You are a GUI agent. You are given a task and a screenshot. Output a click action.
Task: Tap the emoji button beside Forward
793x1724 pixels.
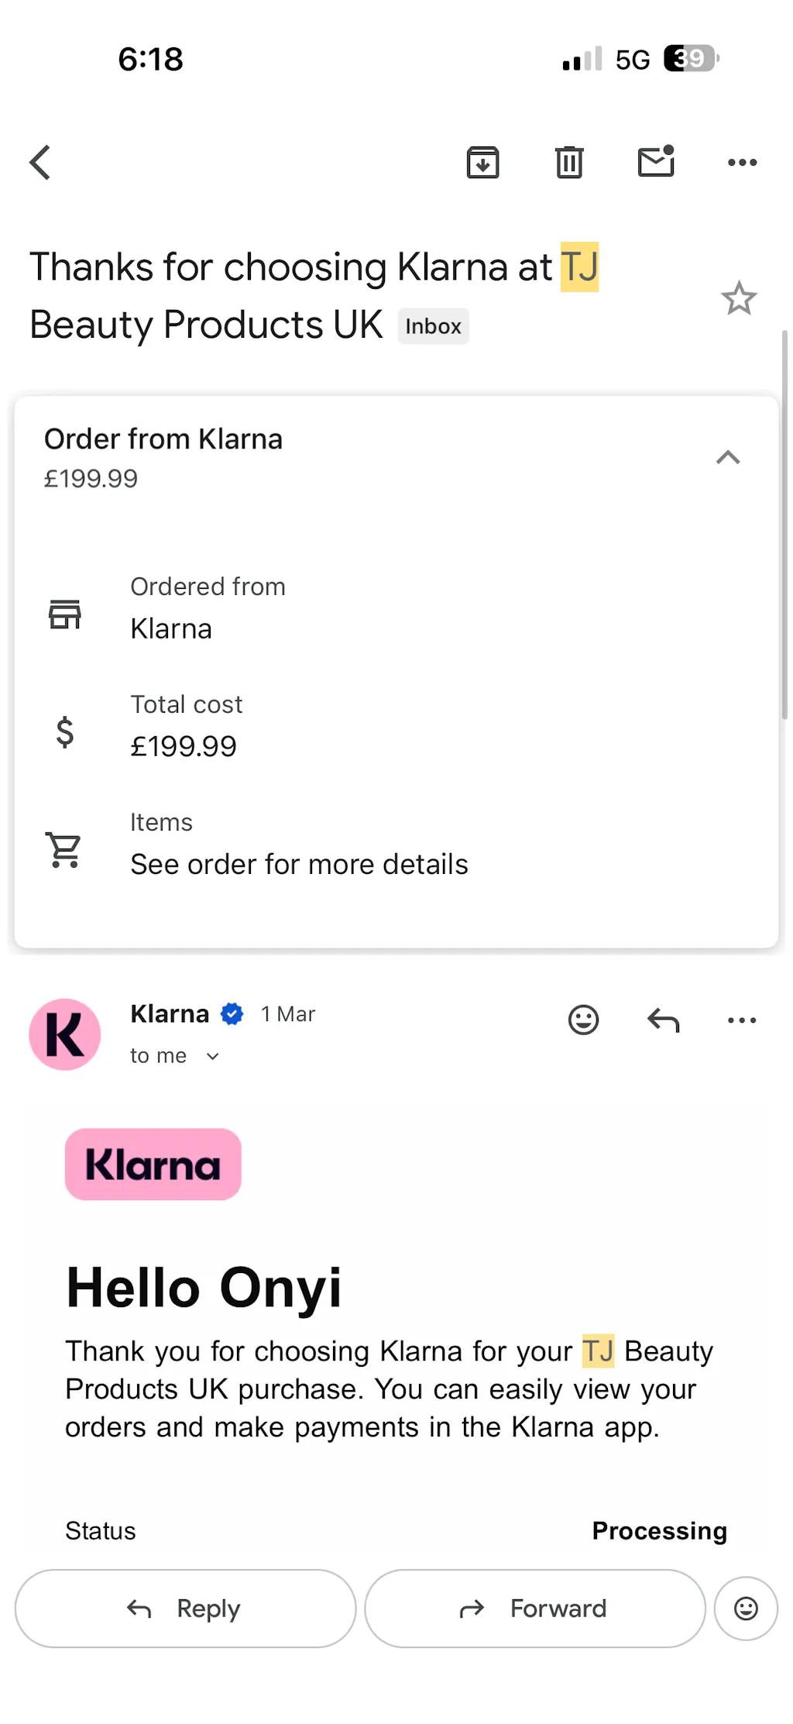(x=746, y=1609)
